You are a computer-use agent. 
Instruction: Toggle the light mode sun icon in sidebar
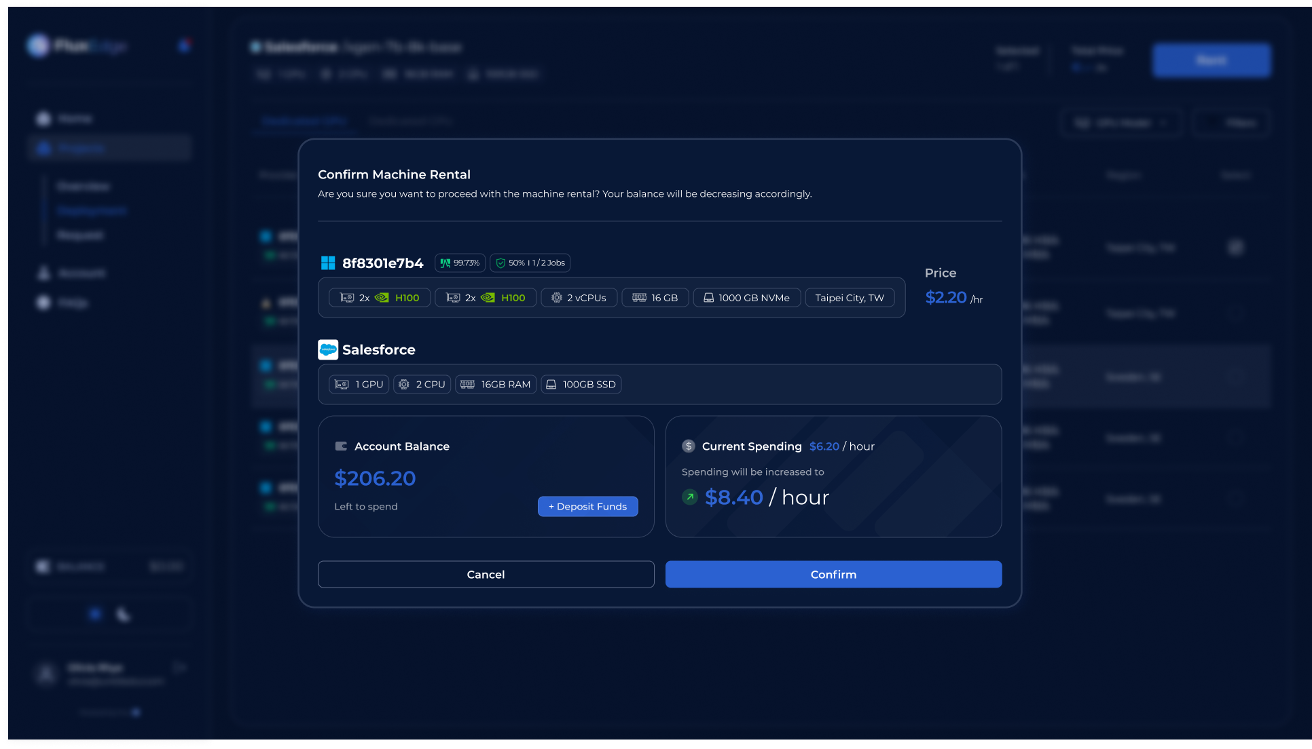tap(95, 615)
